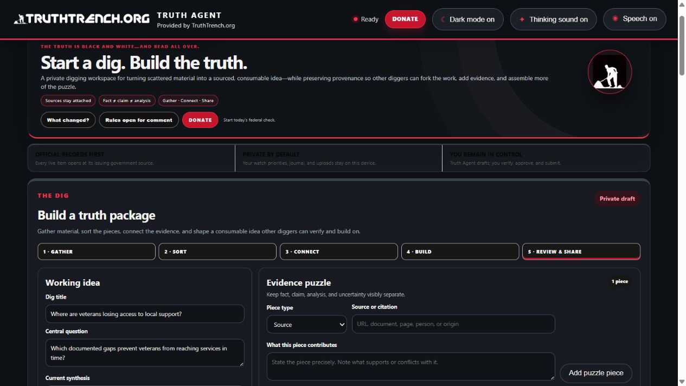
Task: Click the OFFICIAL RECORDS FIRST card
Action: click(x=131, y=158)
